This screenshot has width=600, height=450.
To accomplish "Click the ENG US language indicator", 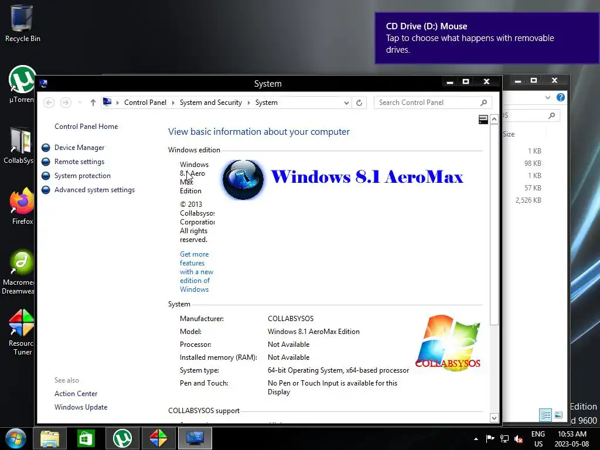I will 538,439.
